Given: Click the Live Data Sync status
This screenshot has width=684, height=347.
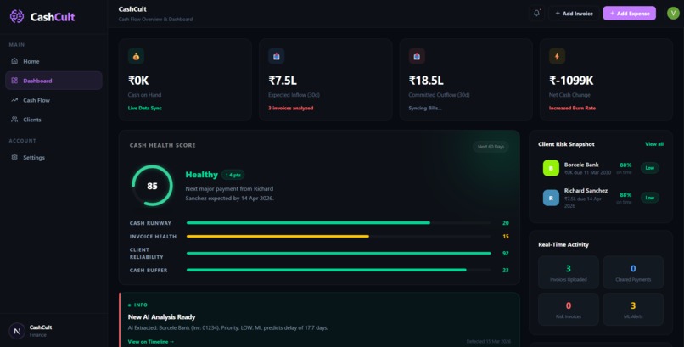Looking at the screenshot, I should [x=145, y=108].
